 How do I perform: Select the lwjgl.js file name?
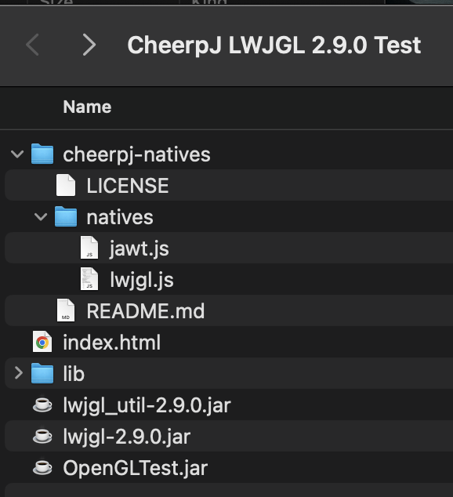point(142,280)
